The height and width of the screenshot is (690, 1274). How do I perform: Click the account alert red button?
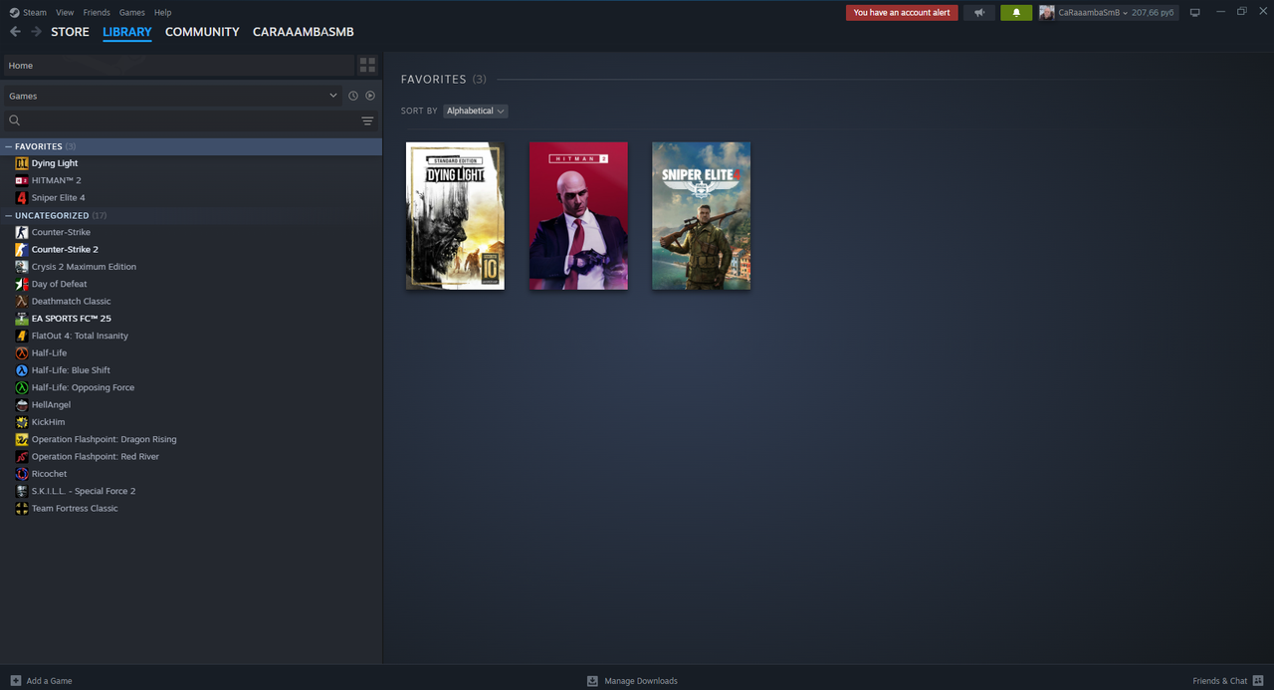click(x=902, y=13)
